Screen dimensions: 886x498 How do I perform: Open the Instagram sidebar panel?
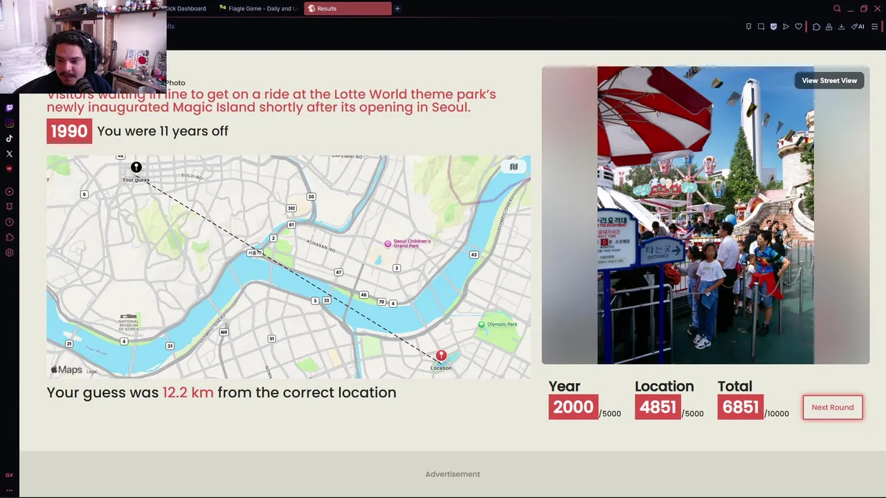(9, 123)
